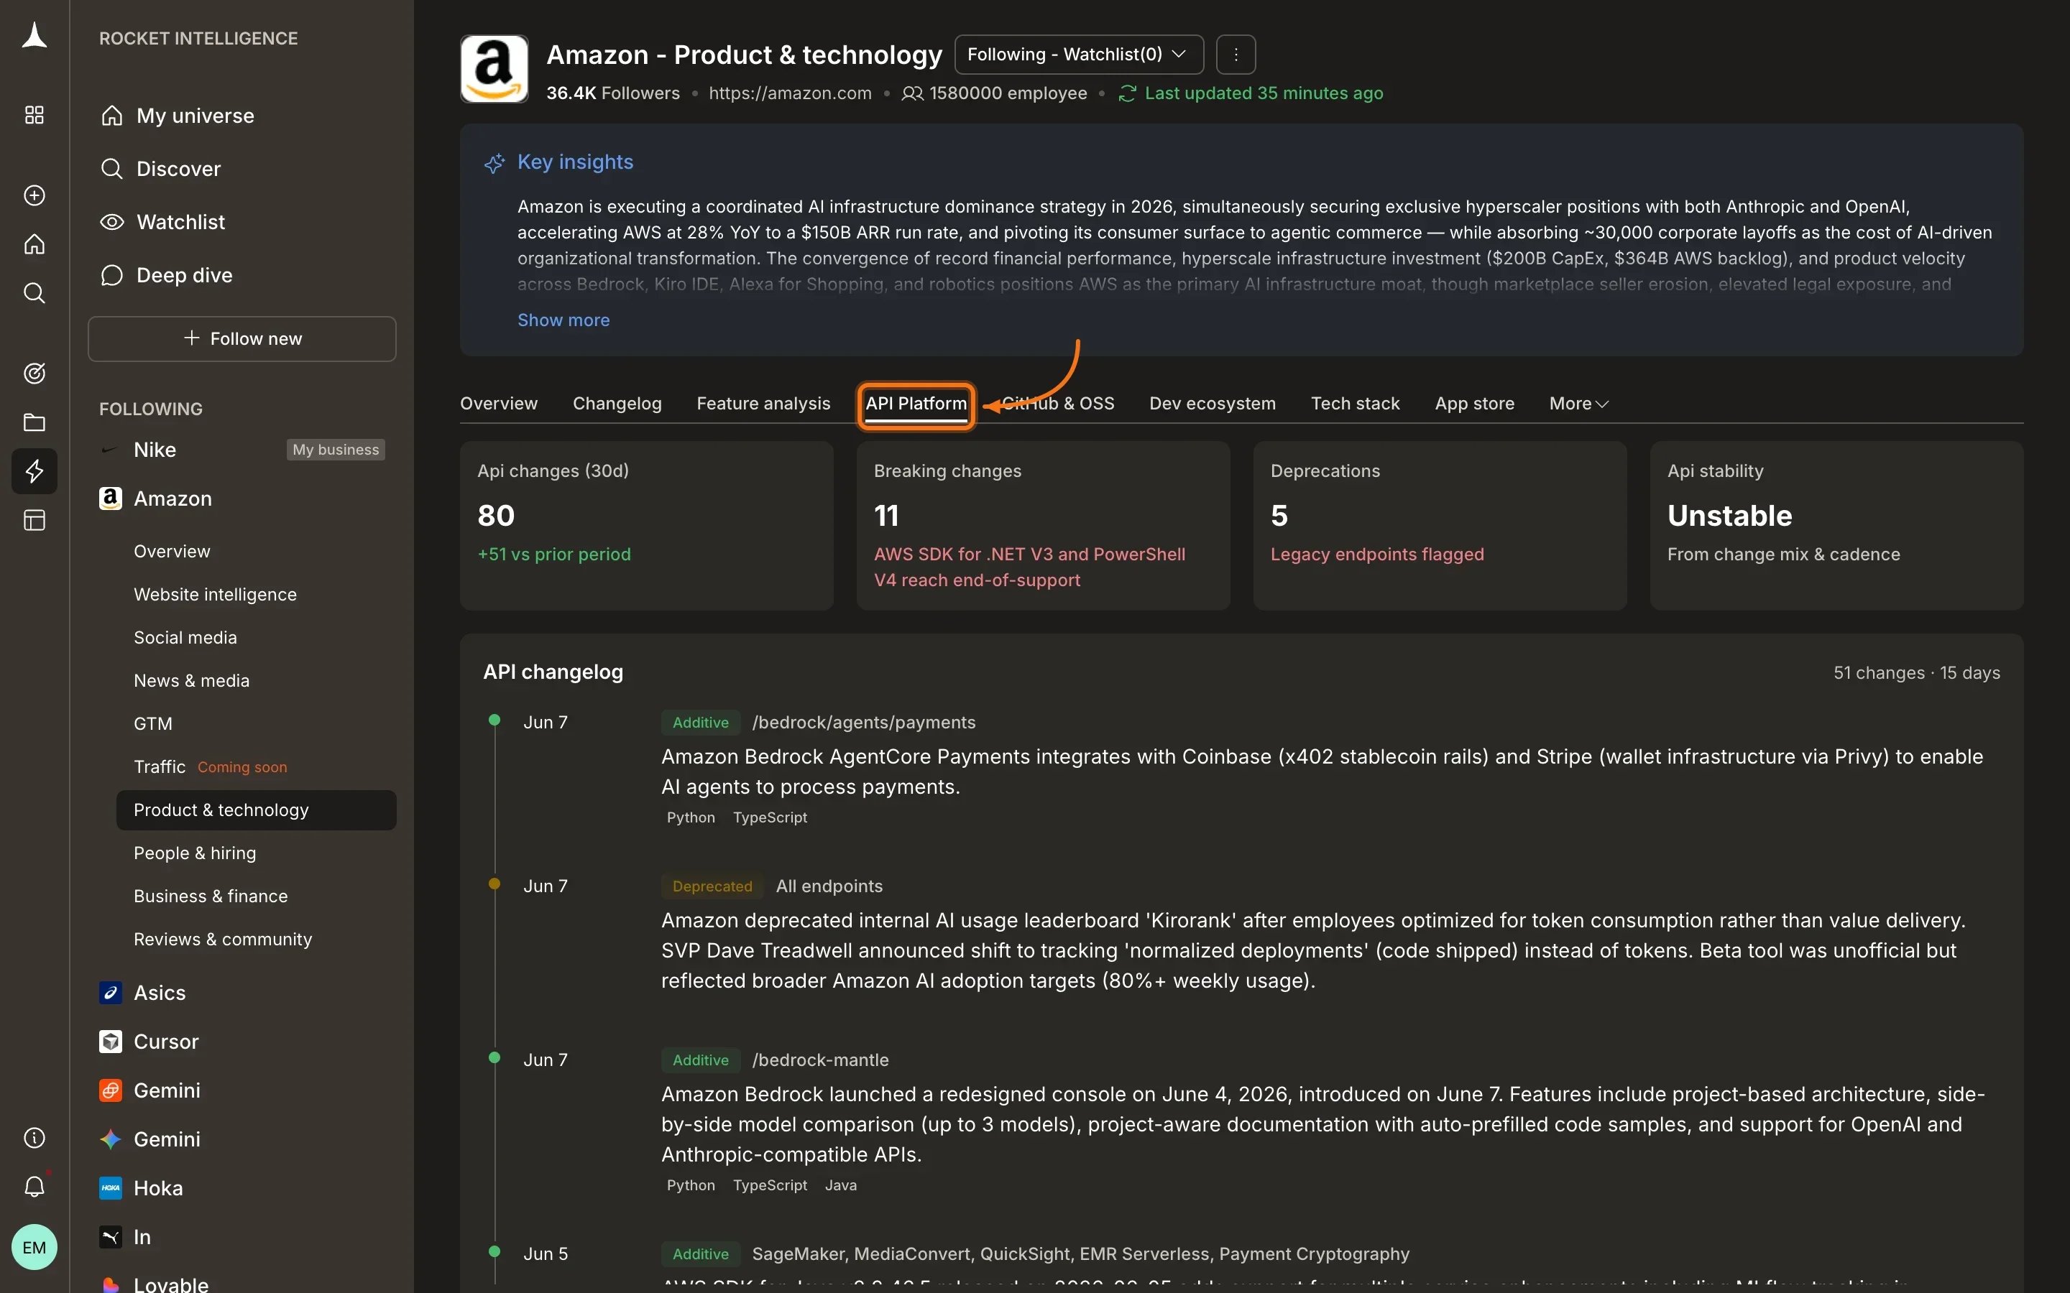Open News & media sub-item
The height and width of the screenshot is (1293, 2070).
click(x=192, y=681)
